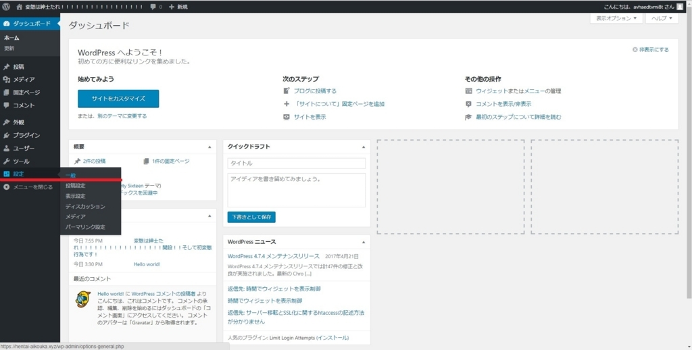Click the site name in the admin bar
Screen dimensions: 692x350
coord(83,7)
